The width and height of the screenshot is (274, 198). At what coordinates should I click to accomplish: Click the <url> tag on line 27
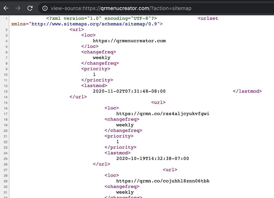point(170,170)
